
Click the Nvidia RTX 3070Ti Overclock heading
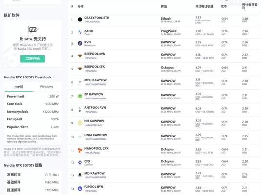[28, 77]
